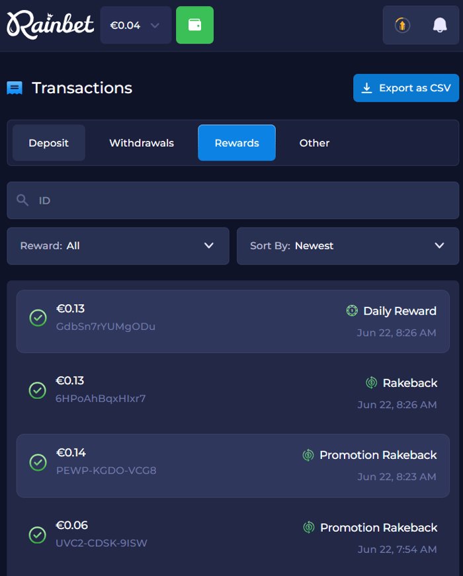463x576 pixels.
Task: Expand the €0.04 balance dropdown
Action: [x=136, y=25]
